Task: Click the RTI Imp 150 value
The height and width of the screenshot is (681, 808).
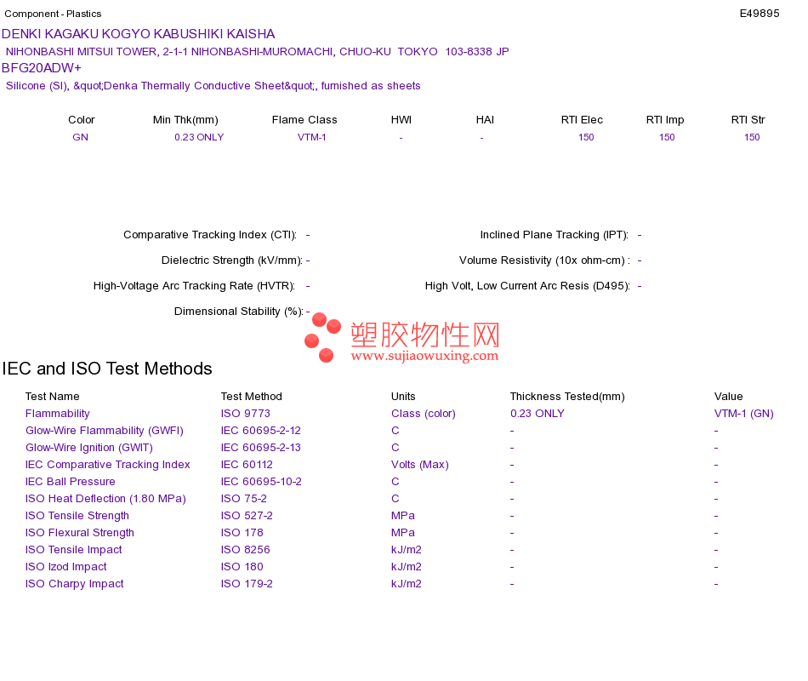Action: [x=667, y=137]
